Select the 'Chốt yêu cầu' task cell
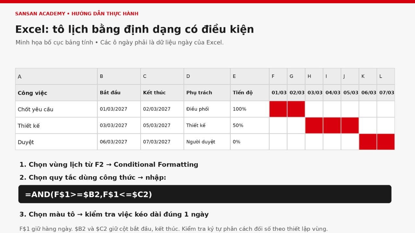 pyautogui.click(x=56, y=109)
